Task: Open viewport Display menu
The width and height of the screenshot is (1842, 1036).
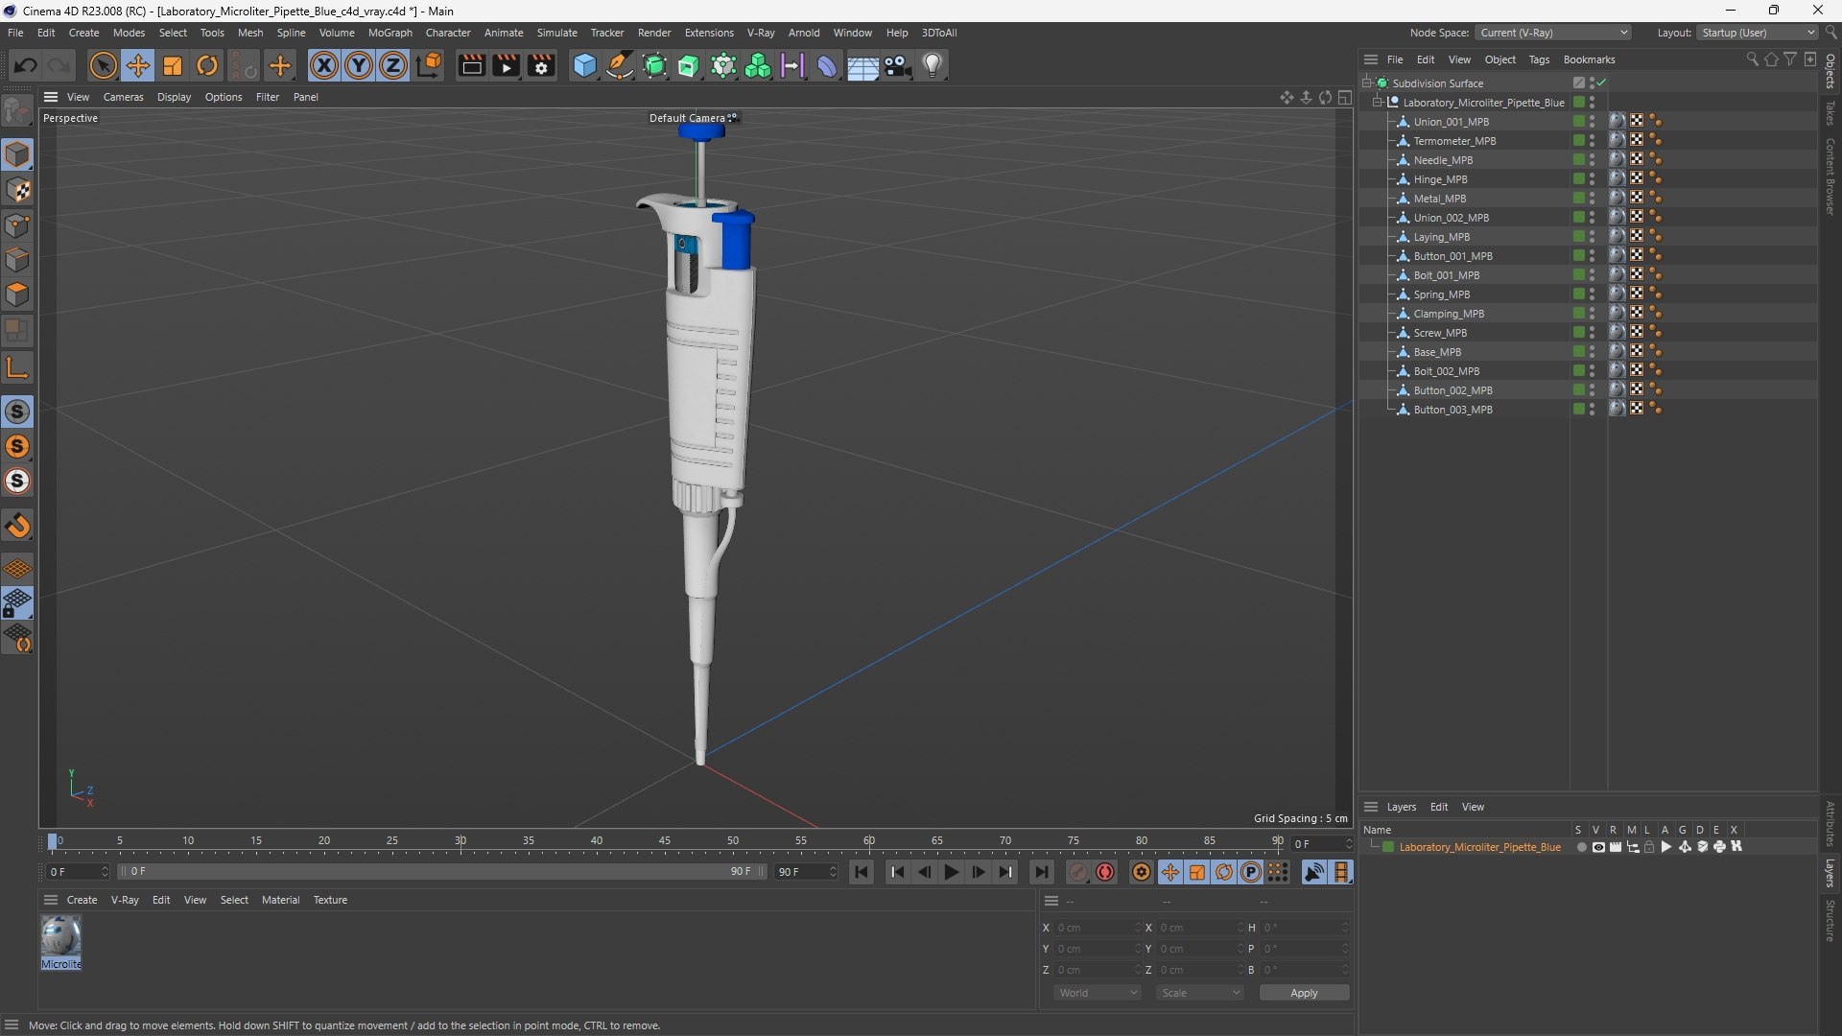Action: pos(174,97)
